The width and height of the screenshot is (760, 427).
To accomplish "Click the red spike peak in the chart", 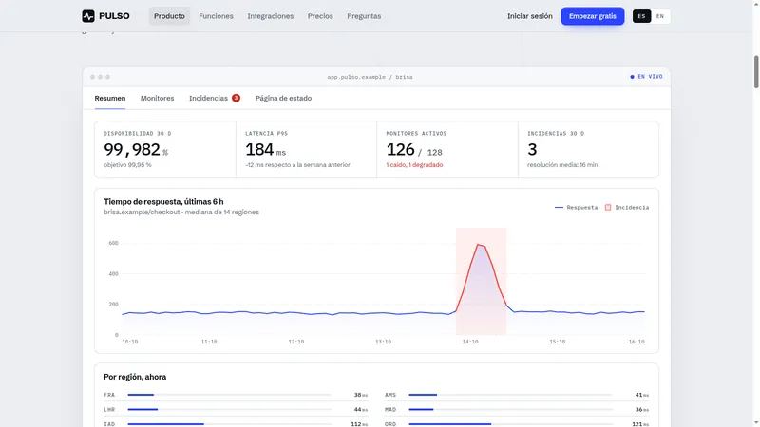I will pyautogui.click(x=479, y=245).
